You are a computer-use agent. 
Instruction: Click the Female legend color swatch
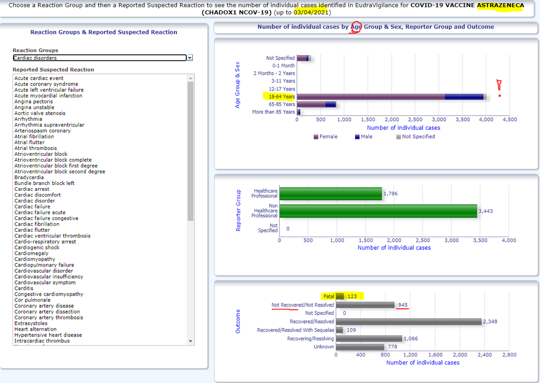pos(316,137)
